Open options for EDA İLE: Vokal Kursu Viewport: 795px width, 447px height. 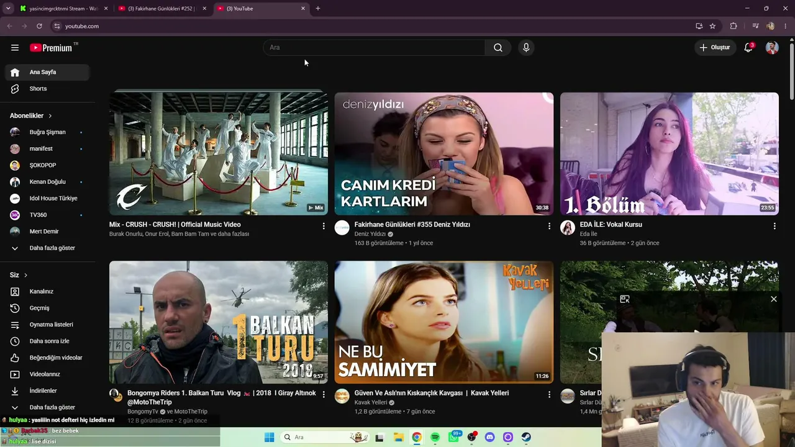click(775, 226)
